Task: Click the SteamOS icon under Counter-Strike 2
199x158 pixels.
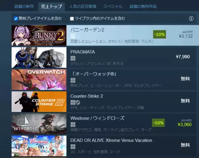Action: tap(78, 102)
